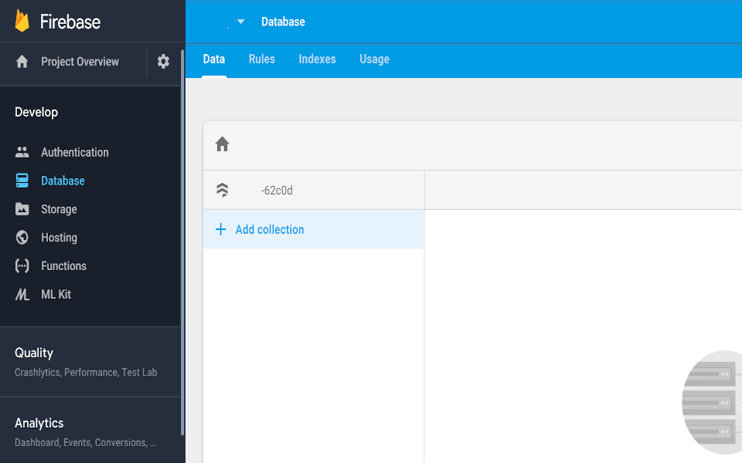Open Functions section
742x463 pixels.
pyautogui.click(x=63, y=266)
